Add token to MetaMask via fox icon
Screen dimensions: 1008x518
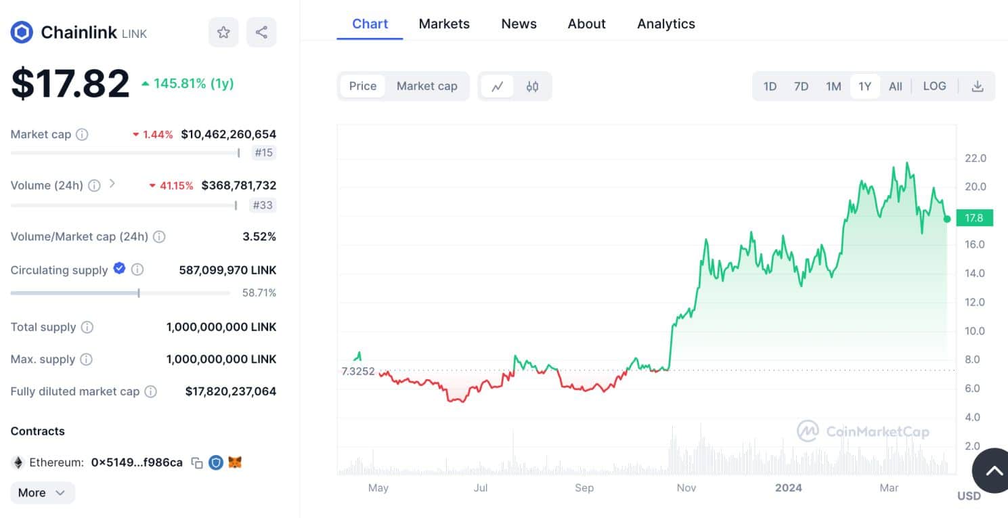coord(235,462)
